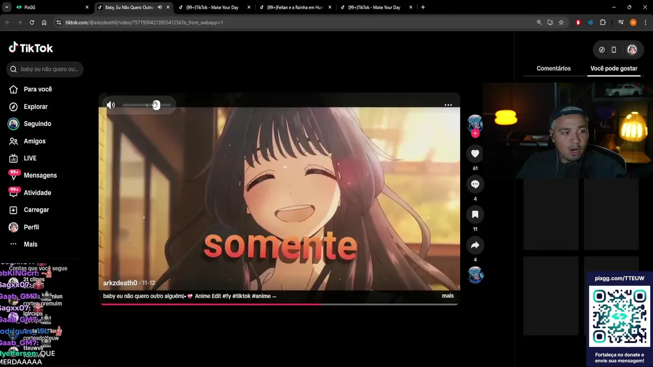This screenshot has height=367, width=653.
Task: Bookmark this page with star icon
Action: 561,22
